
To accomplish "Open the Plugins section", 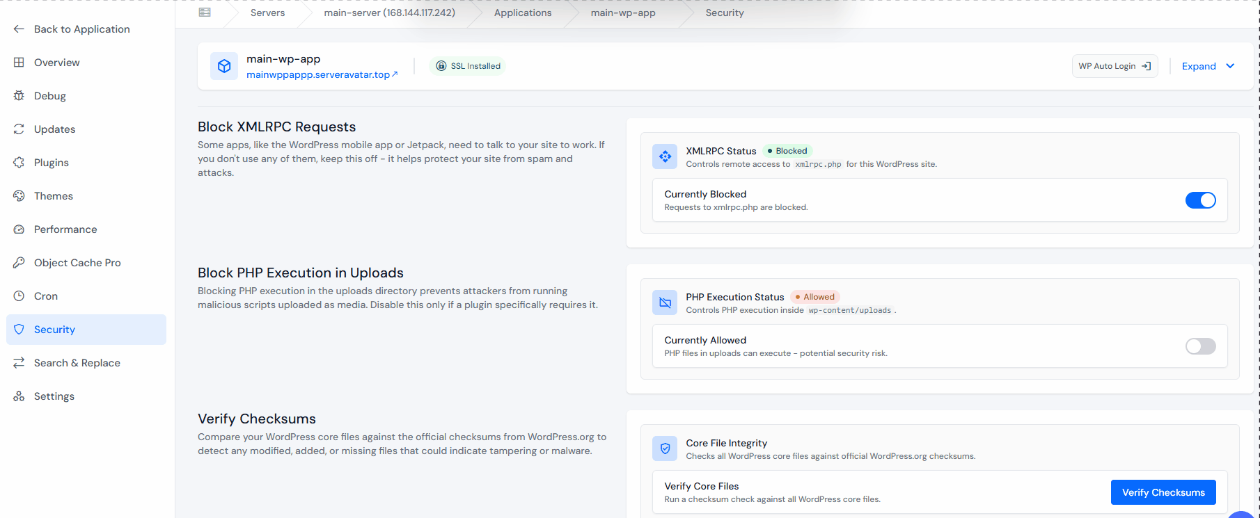I will click(x=86, y=163).
